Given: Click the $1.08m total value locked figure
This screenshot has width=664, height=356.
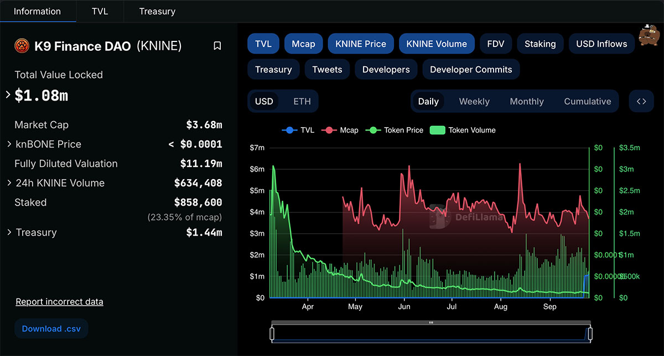Looking at the screenshot, I should 41,96.
